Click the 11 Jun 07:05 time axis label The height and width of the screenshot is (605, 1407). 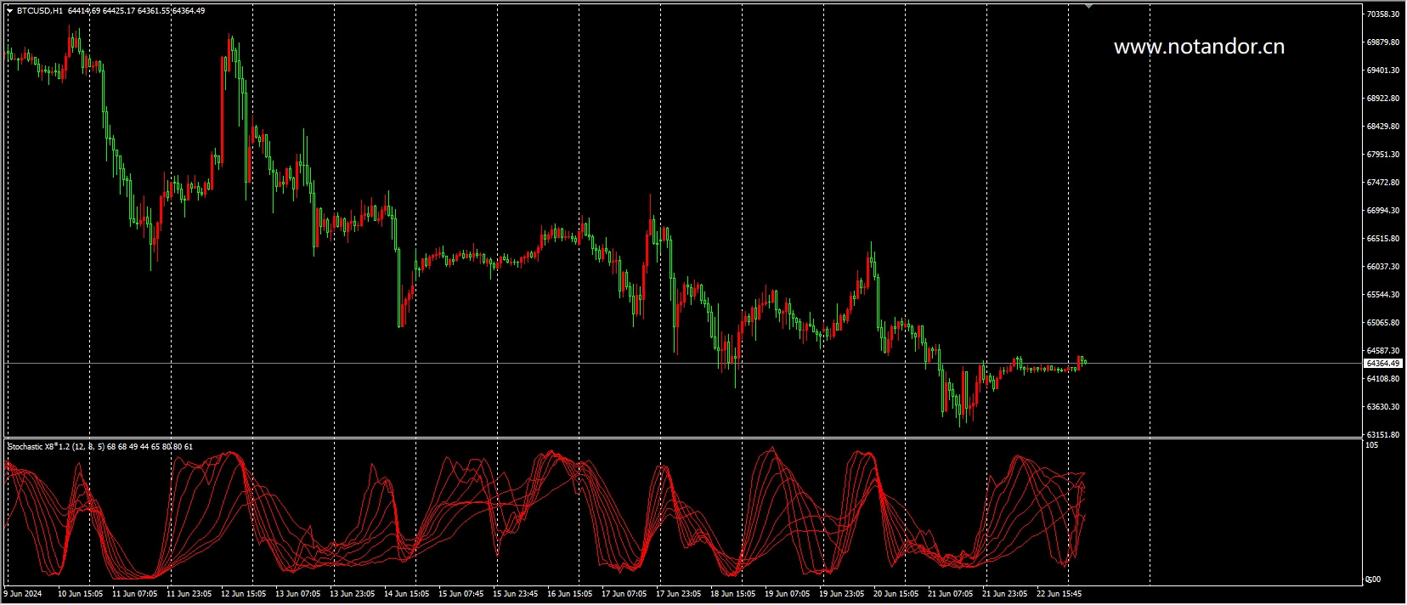135,594
